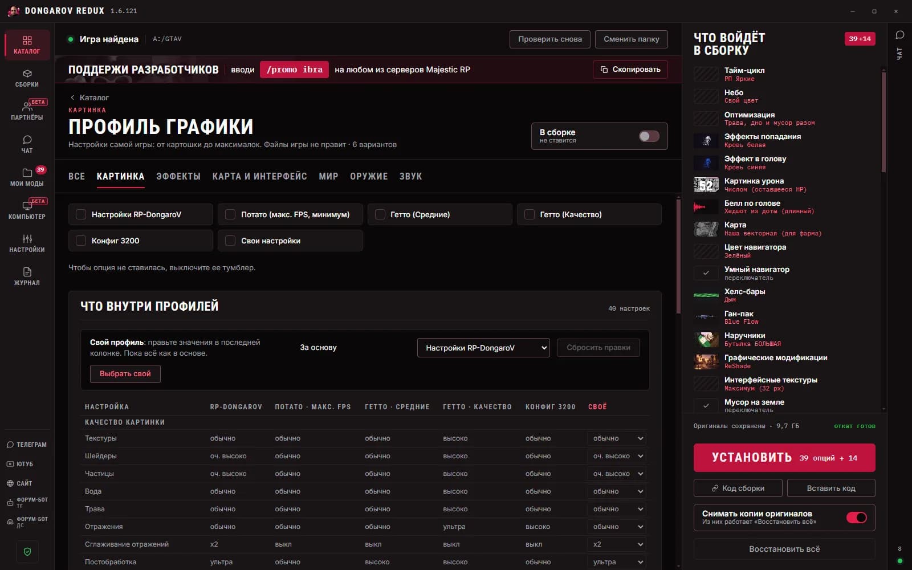Click the green shield icon in sidebar

click(x=27, y=552)
